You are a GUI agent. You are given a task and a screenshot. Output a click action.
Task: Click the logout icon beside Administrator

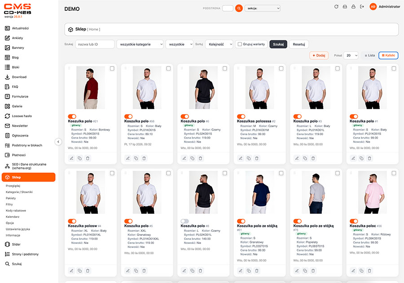click(362, 7)
